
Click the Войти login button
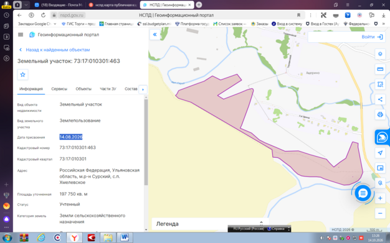[372, 37]
